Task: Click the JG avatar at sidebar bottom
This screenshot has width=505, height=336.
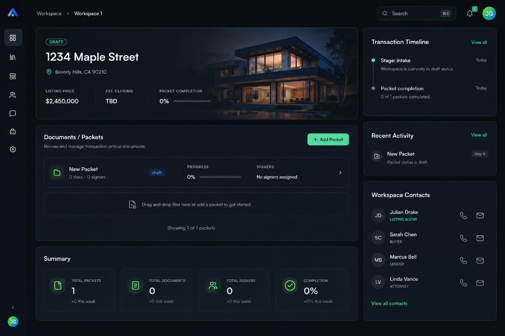Action: point(13,322)
